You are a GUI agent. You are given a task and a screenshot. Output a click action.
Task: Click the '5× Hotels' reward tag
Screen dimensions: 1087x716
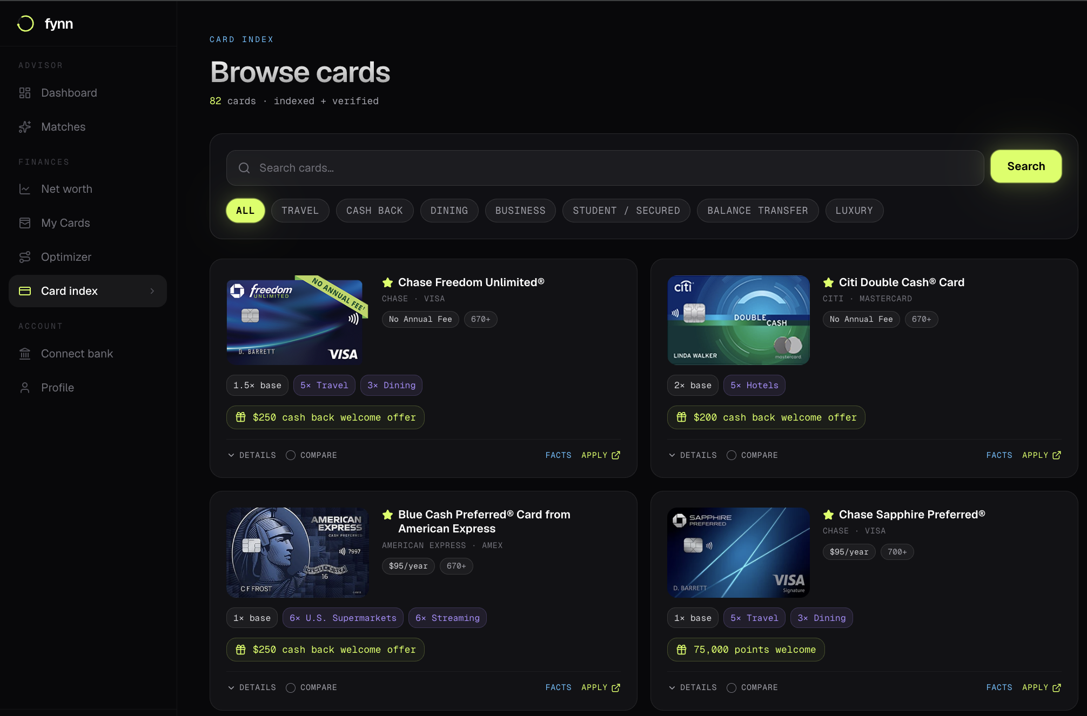pyautogui.click(x=754, y=386)
